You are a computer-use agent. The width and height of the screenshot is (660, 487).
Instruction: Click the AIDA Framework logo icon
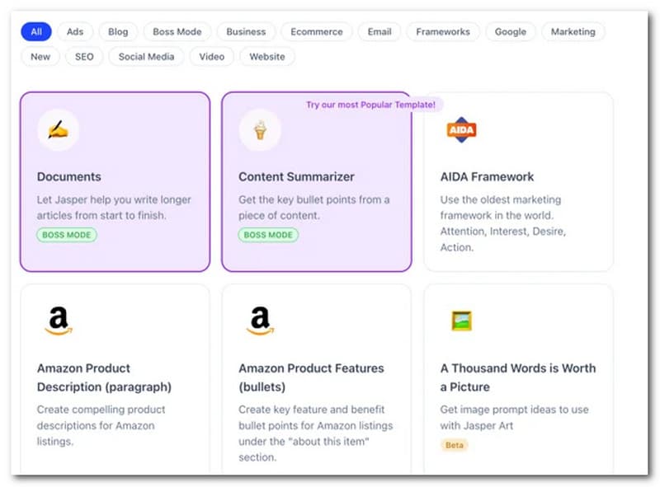(461, 130)
